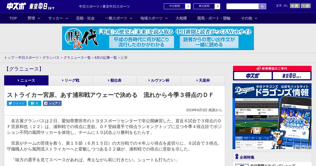
Task: Decrease text size with 小 button
Action: click(x=306, y=6)
